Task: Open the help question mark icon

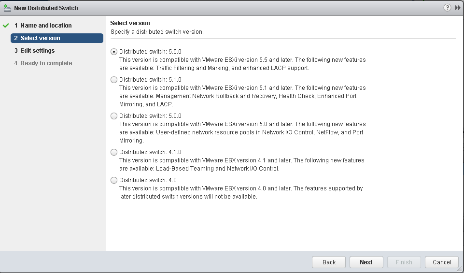Action: coord(447,8)
